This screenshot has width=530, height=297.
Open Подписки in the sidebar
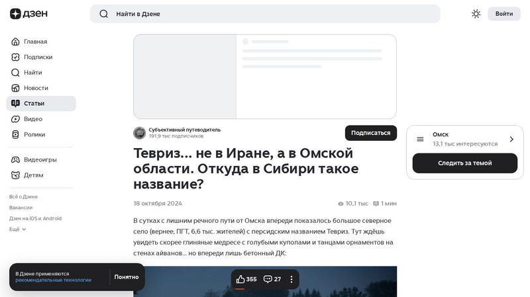point(38,57)
